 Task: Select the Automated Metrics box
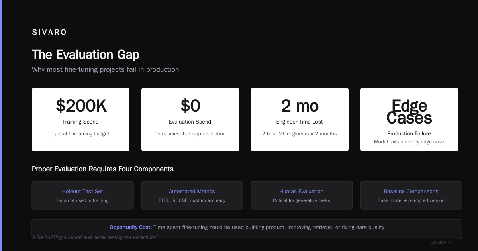point(192,195)
